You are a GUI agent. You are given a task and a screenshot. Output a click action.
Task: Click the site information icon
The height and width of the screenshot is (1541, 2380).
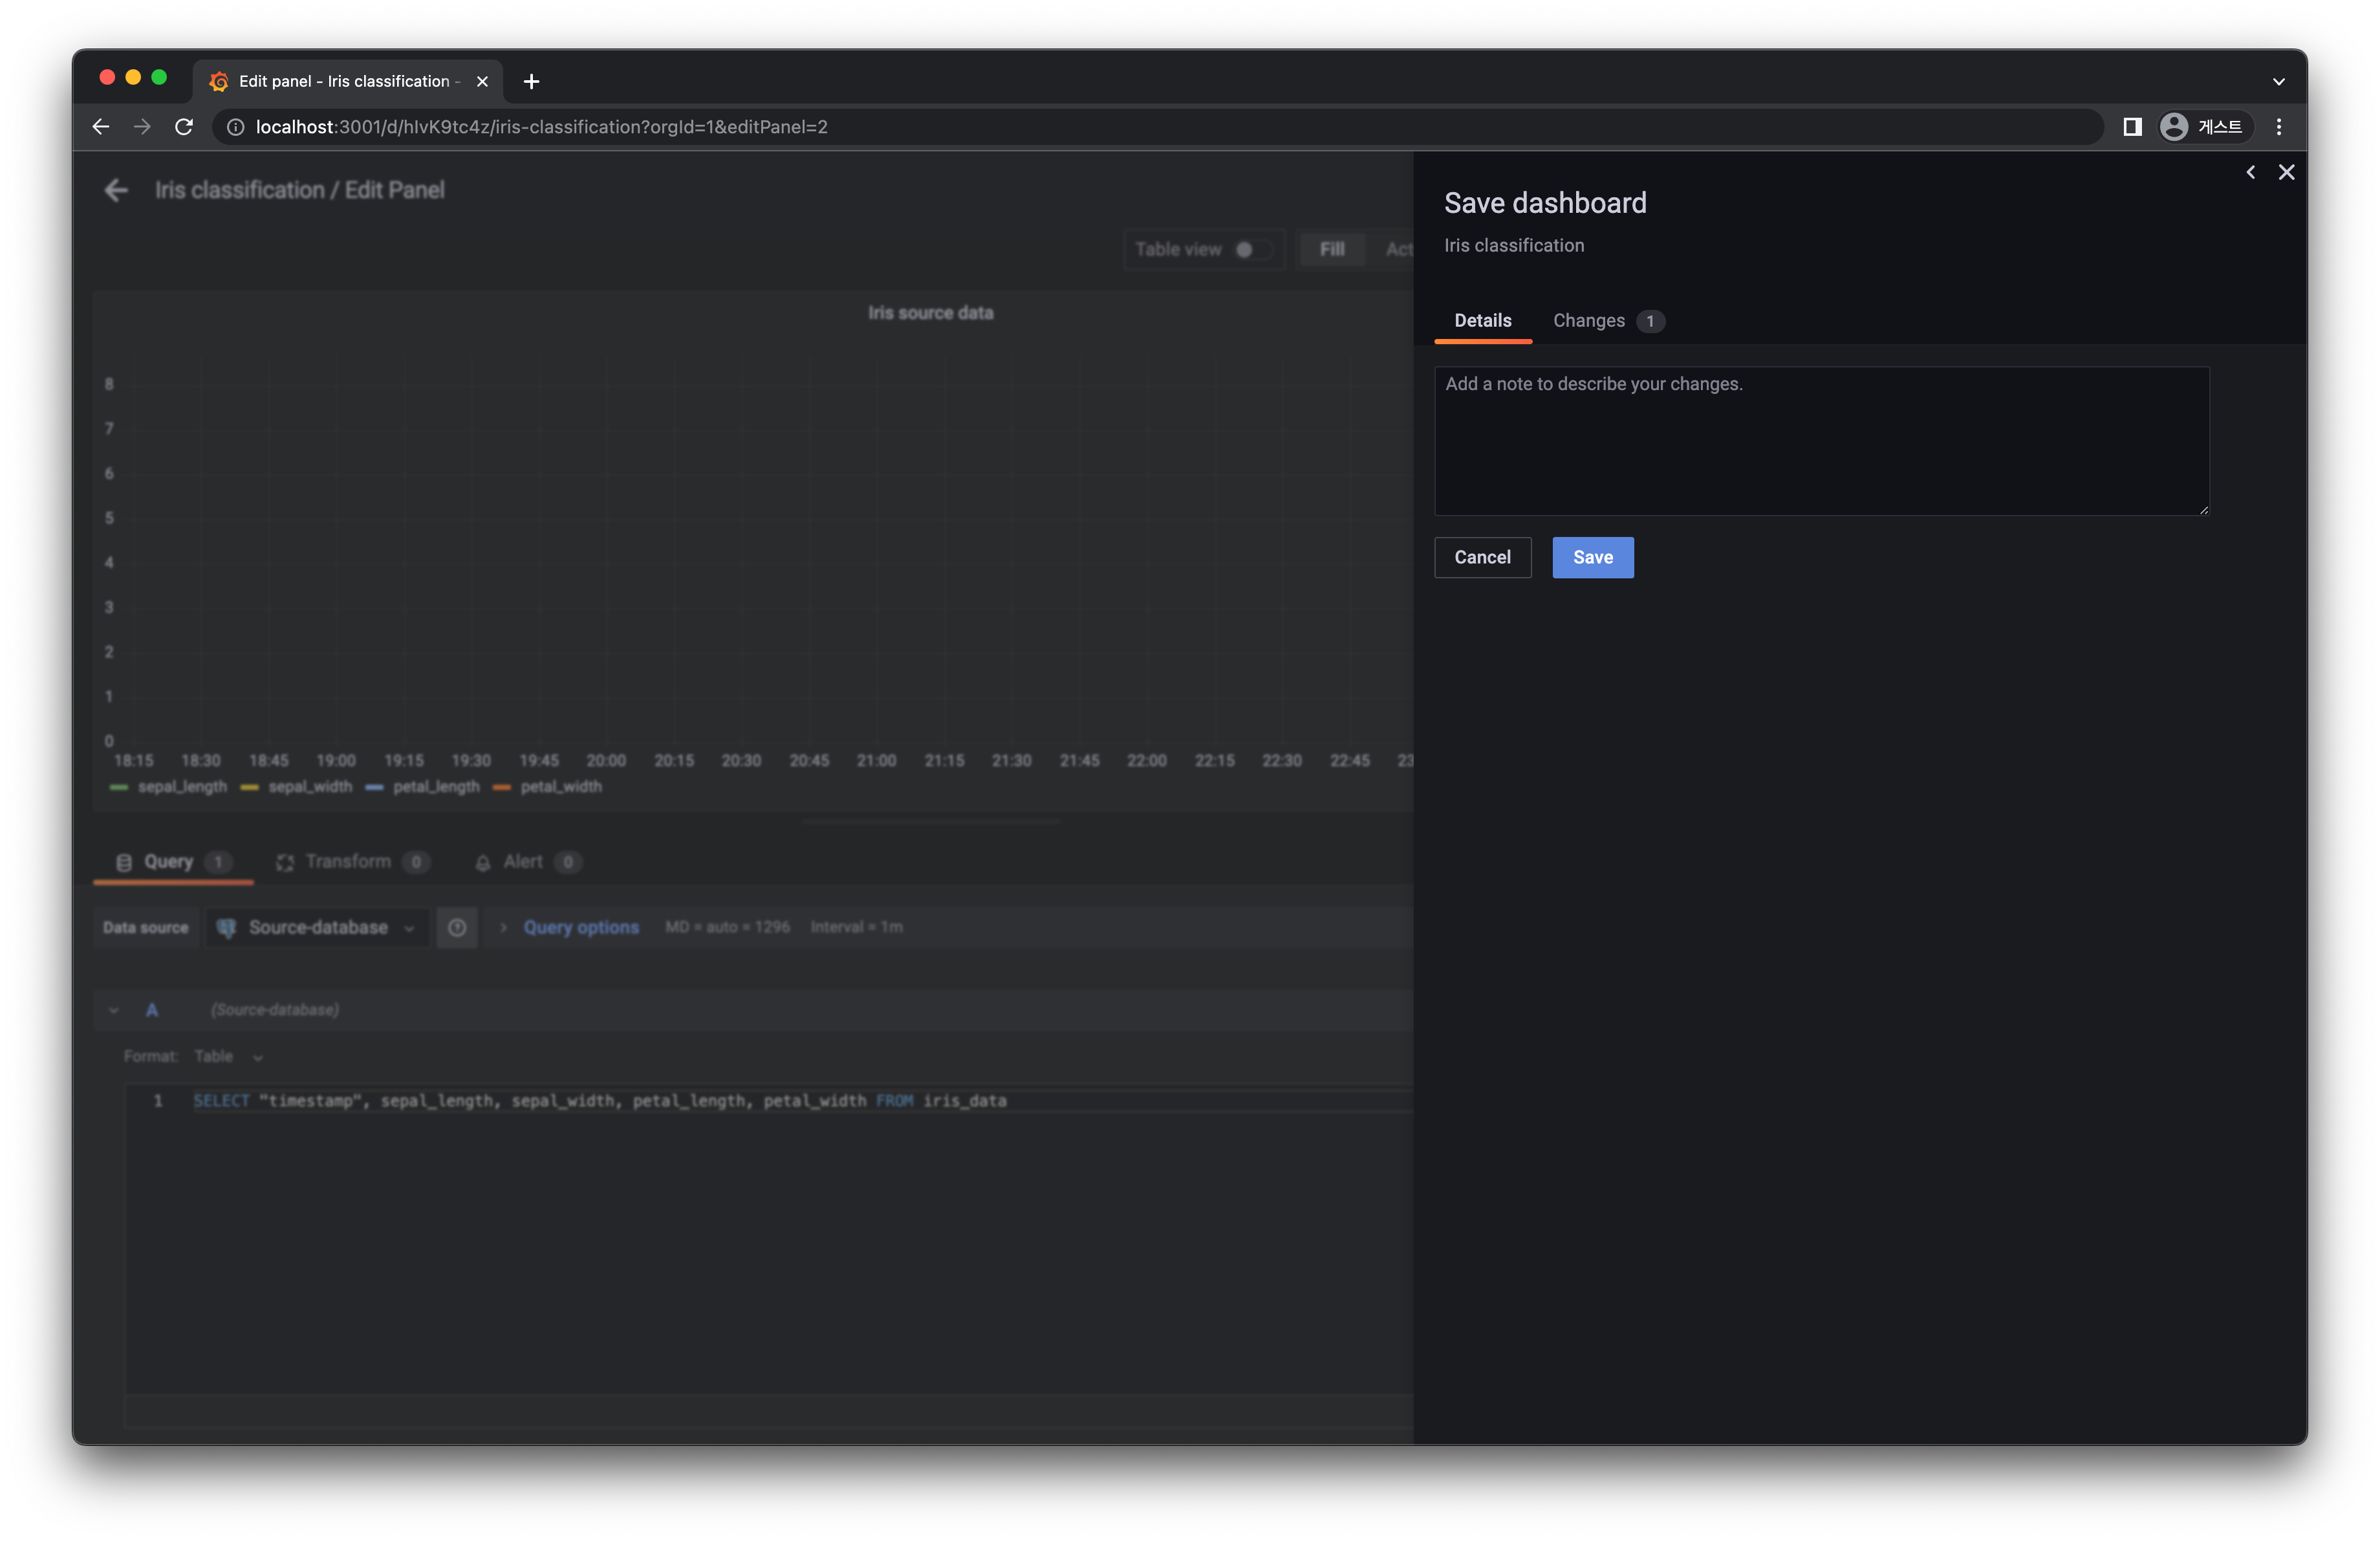pyautogui.click(x=235, y=127)
